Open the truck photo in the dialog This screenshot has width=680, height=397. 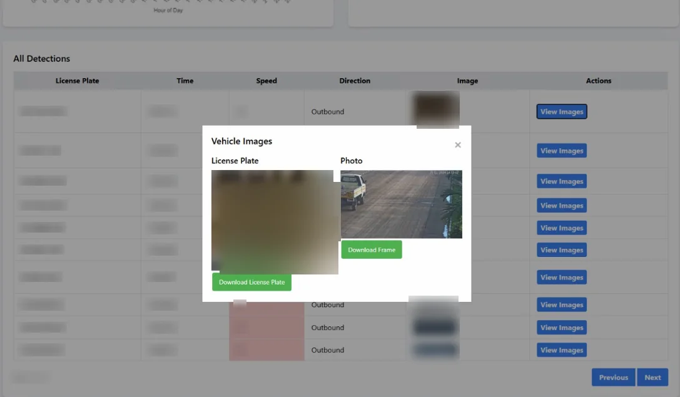click(401, 204)
